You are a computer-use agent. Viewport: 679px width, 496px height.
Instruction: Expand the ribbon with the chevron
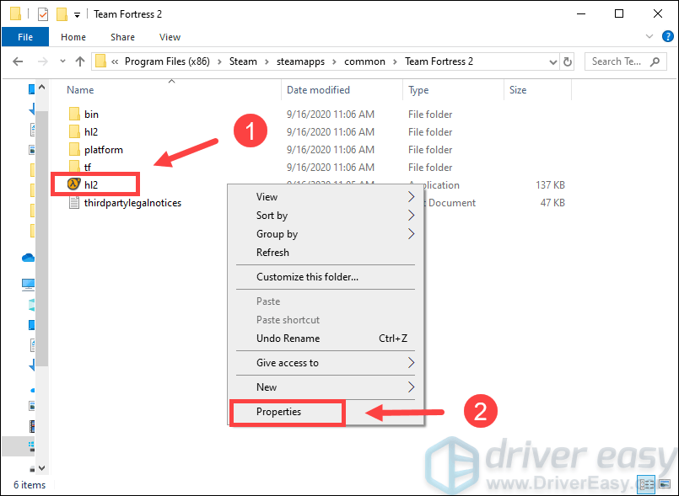(649, 37)
